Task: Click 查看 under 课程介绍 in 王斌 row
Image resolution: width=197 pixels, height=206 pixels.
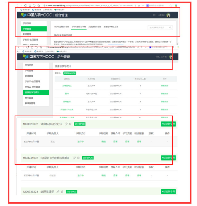Action: pos(115,142)
